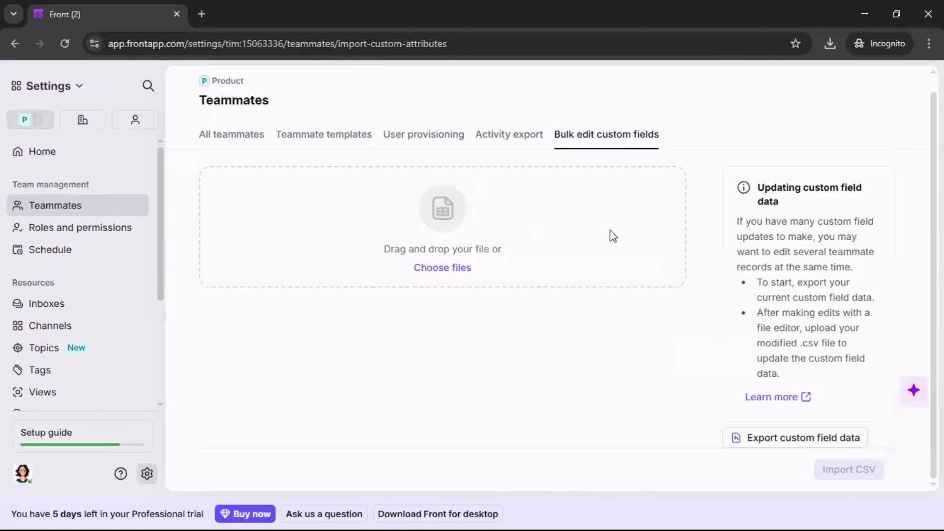This screenshot has height=531, width=944.
Task: Select Roles and permissions in sidebar
Action: [x=80, y=228]
